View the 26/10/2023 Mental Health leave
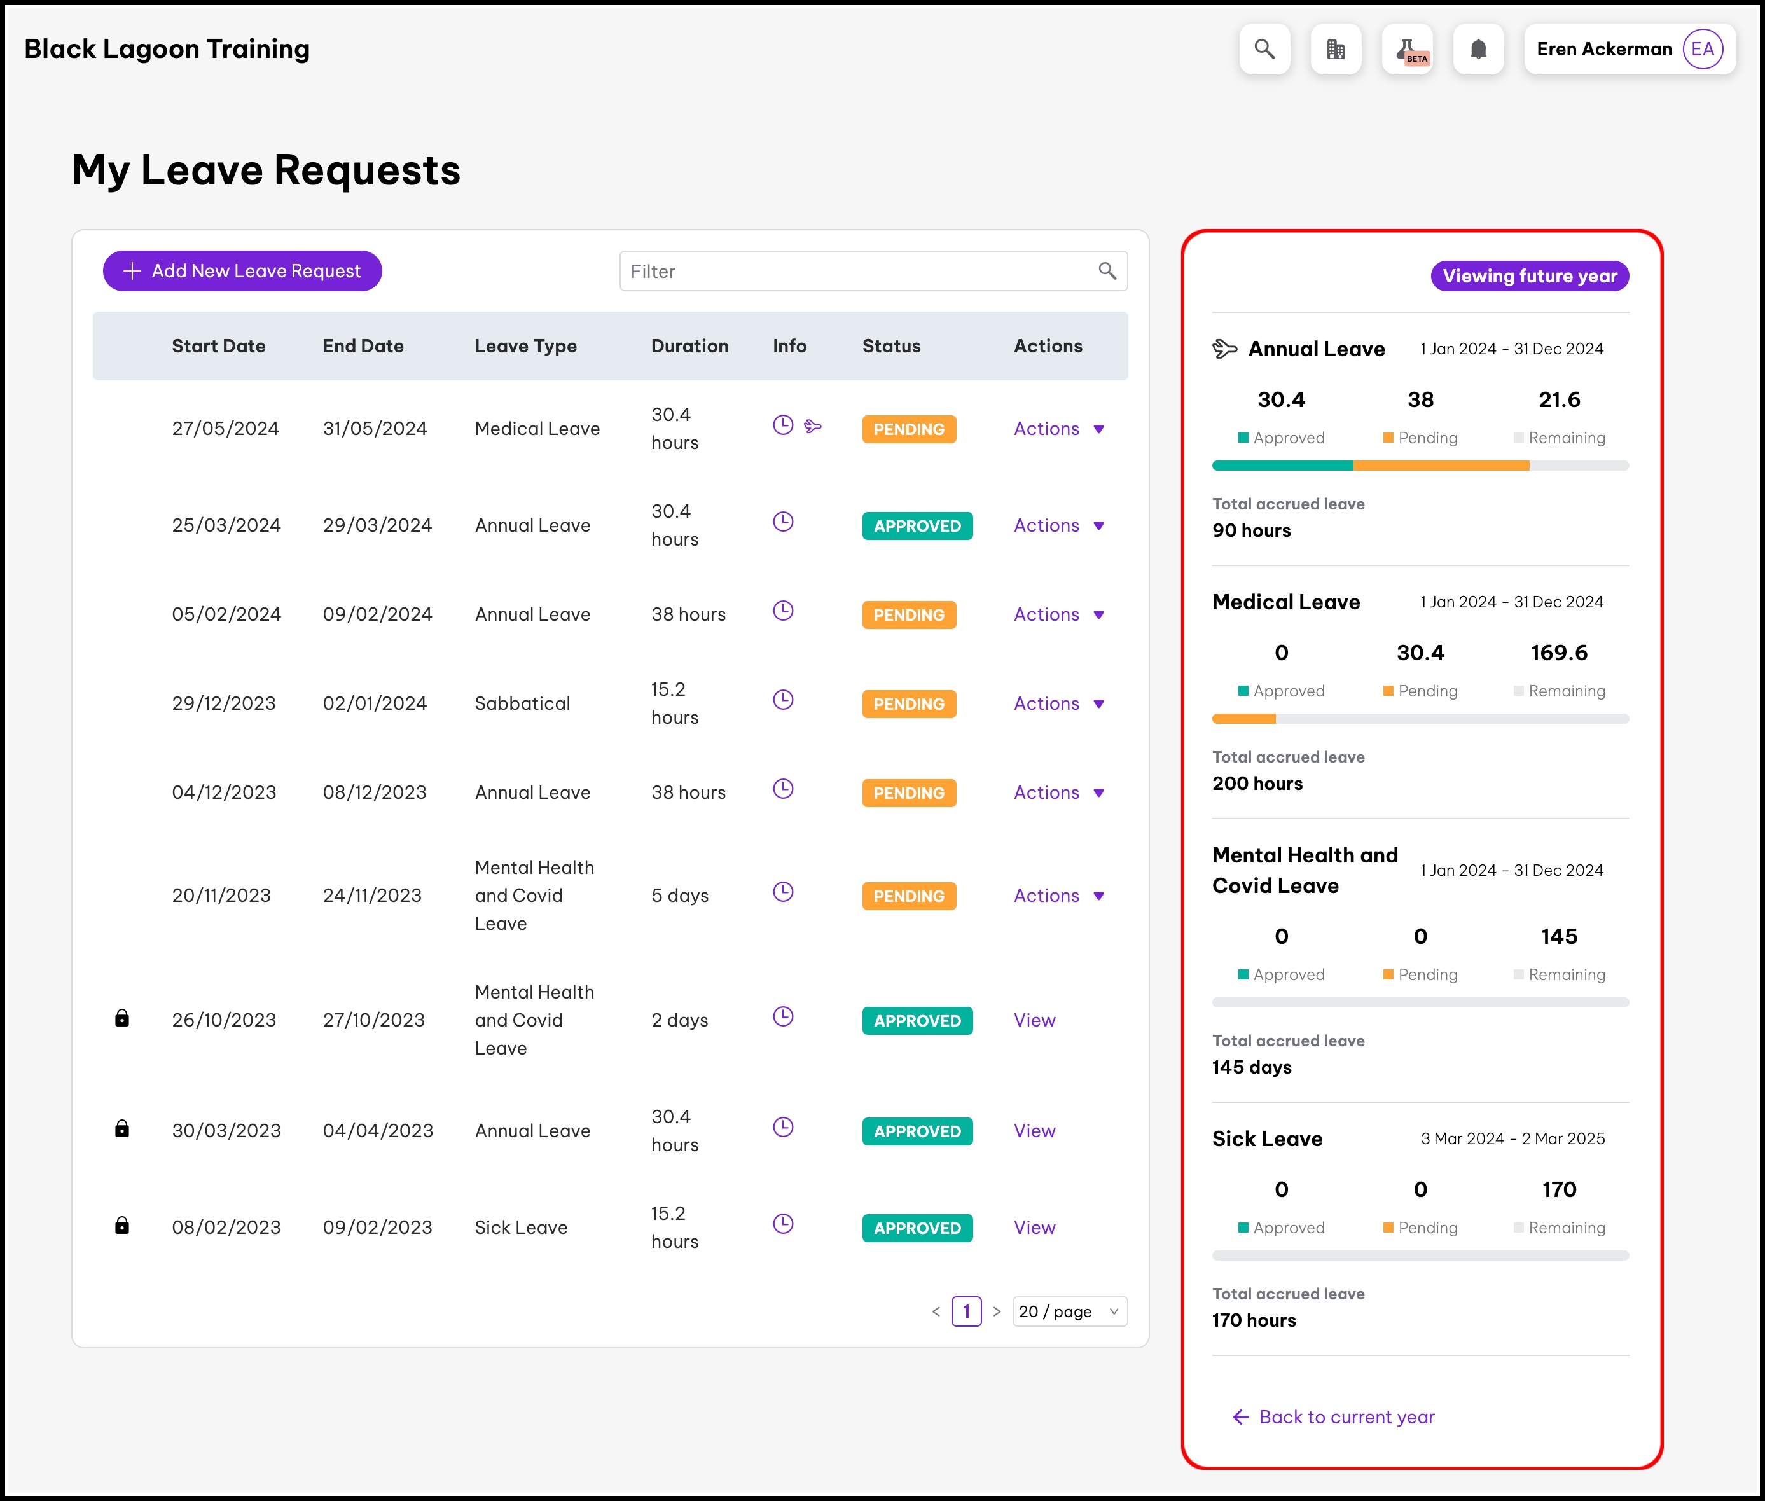1765x1501 pixels. 1034,1020
